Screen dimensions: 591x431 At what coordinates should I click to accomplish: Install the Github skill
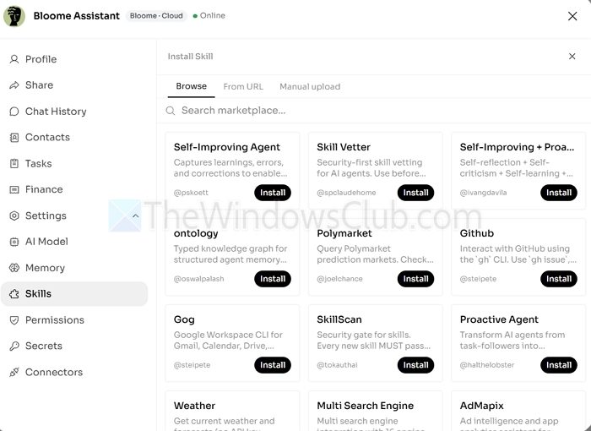click(x=559, y=279)
